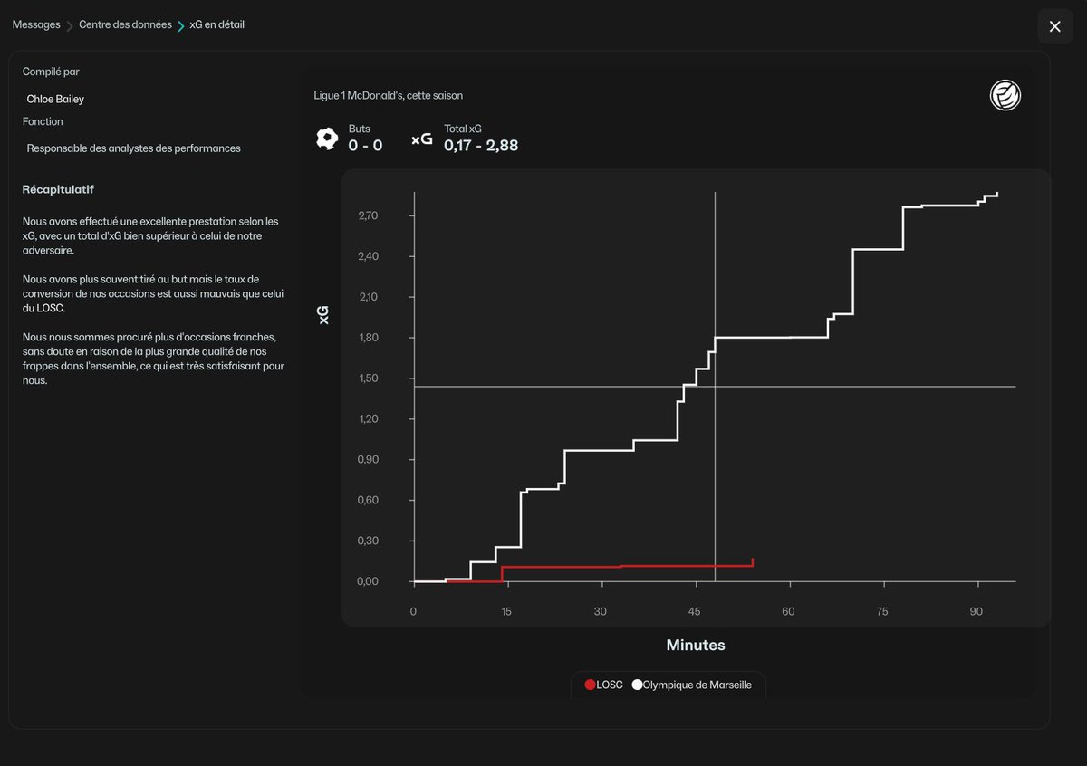Go back to Messages in the breadcrumb
Viewport: 1087px width, 766px height.
click(x=36, y=25)
